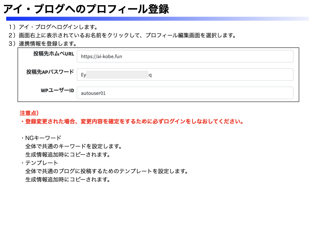Click the red 注意点 heading

coord(29,113)
